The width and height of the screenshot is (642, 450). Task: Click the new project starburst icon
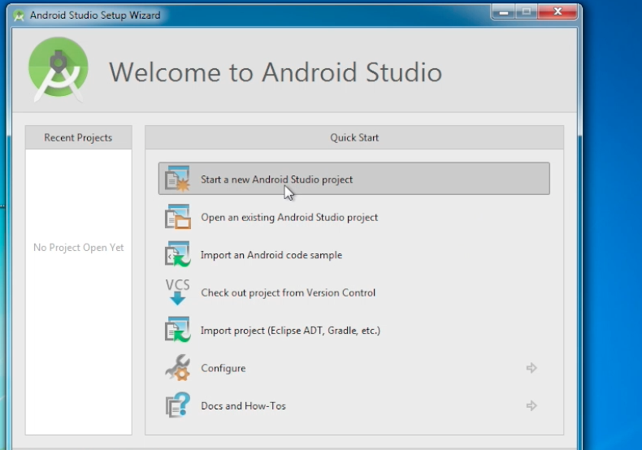(177, 179)
